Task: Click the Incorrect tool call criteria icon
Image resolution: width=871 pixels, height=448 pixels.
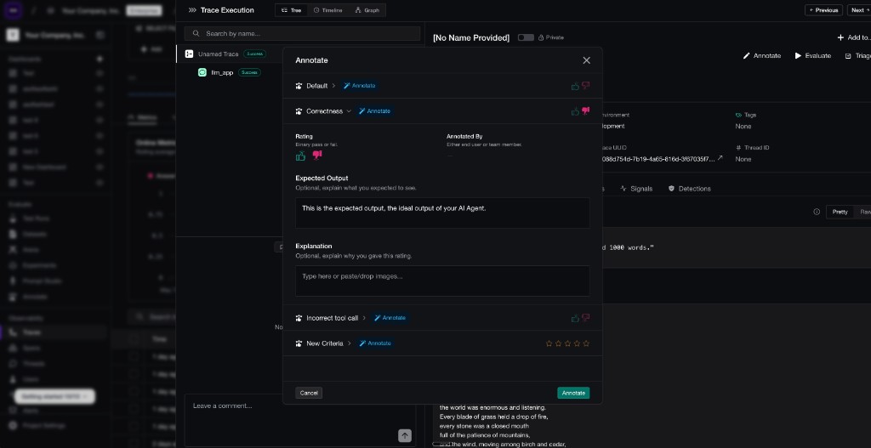Action: (x=299, y=318)
